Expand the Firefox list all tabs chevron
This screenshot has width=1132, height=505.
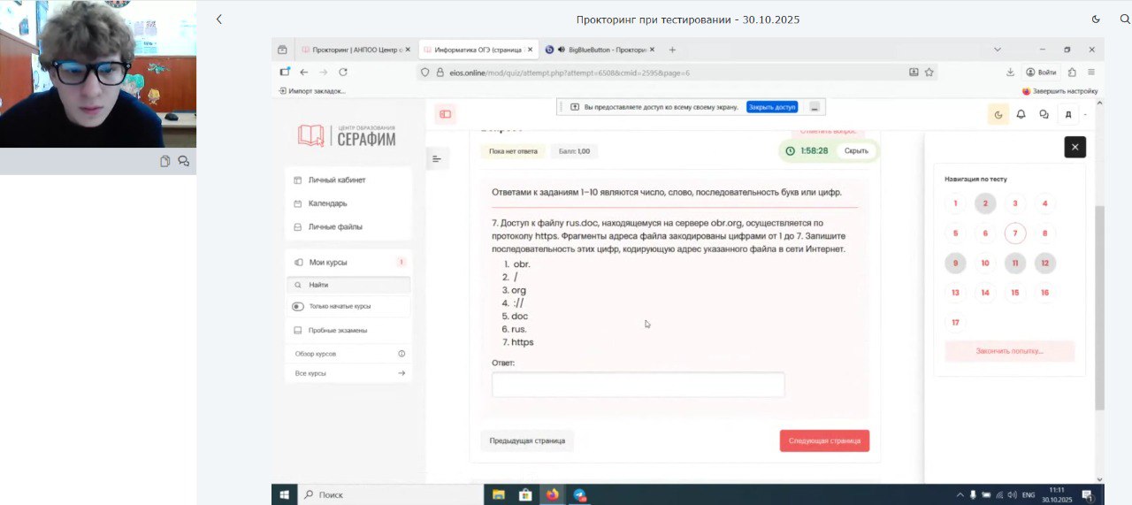[998, 50]
